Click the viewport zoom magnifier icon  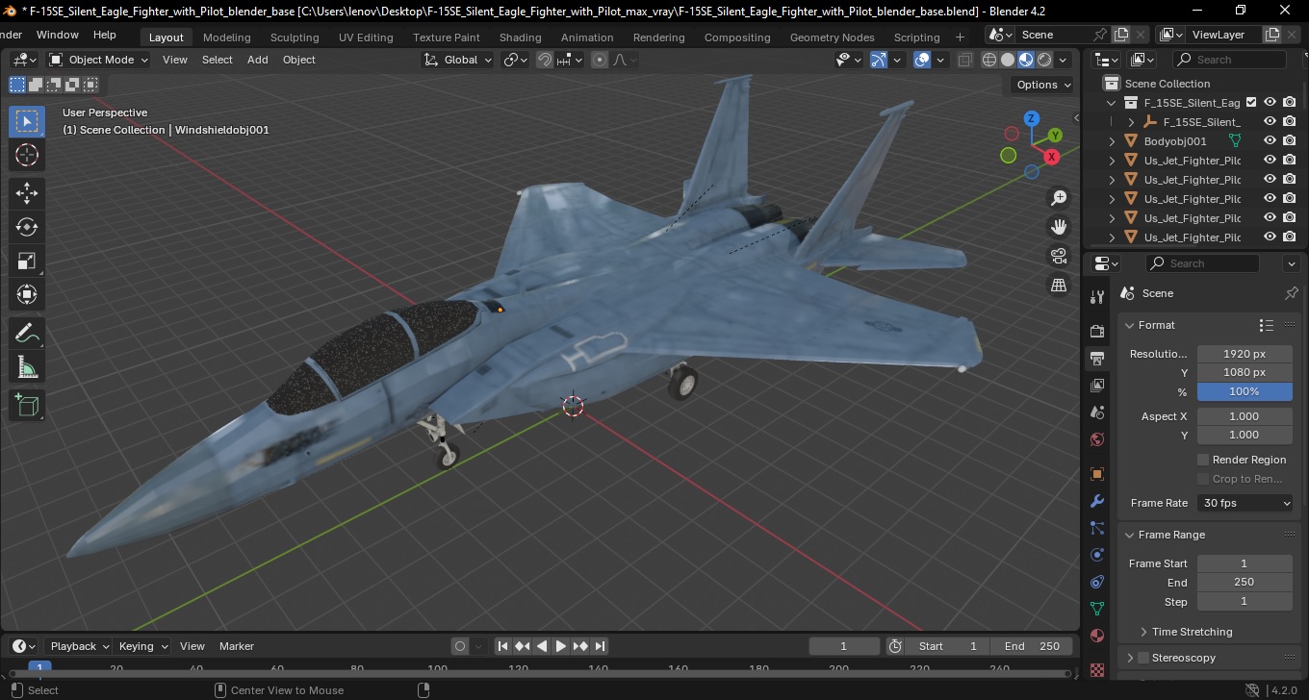pyautogui.click(x=1059, y=198)
